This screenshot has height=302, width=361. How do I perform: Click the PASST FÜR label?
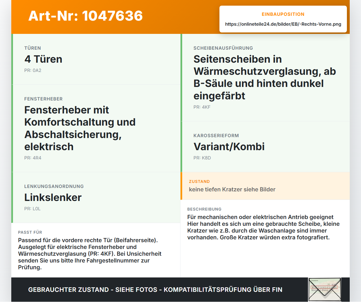(x=30, y=232)
